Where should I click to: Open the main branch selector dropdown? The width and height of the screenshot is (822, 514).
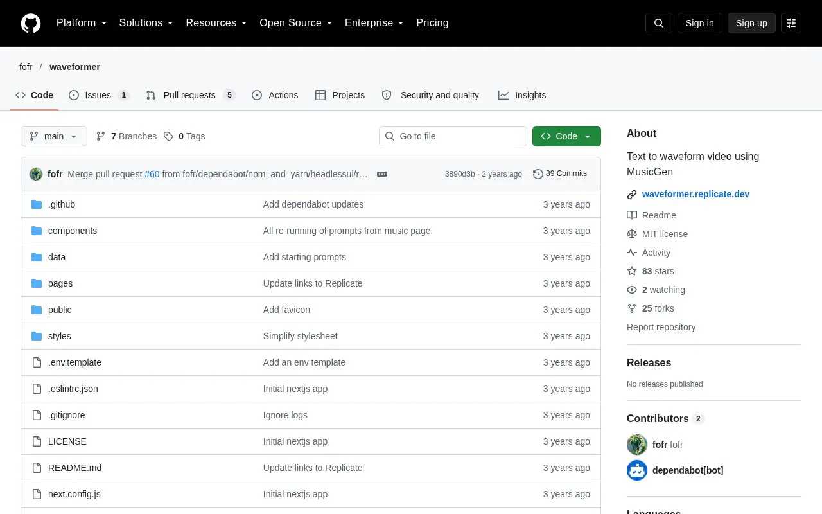pos(54,136)
